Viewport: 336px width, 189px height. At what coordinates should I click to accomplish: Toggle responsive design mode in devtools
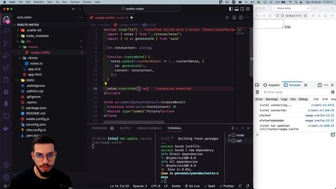(319, 85)
